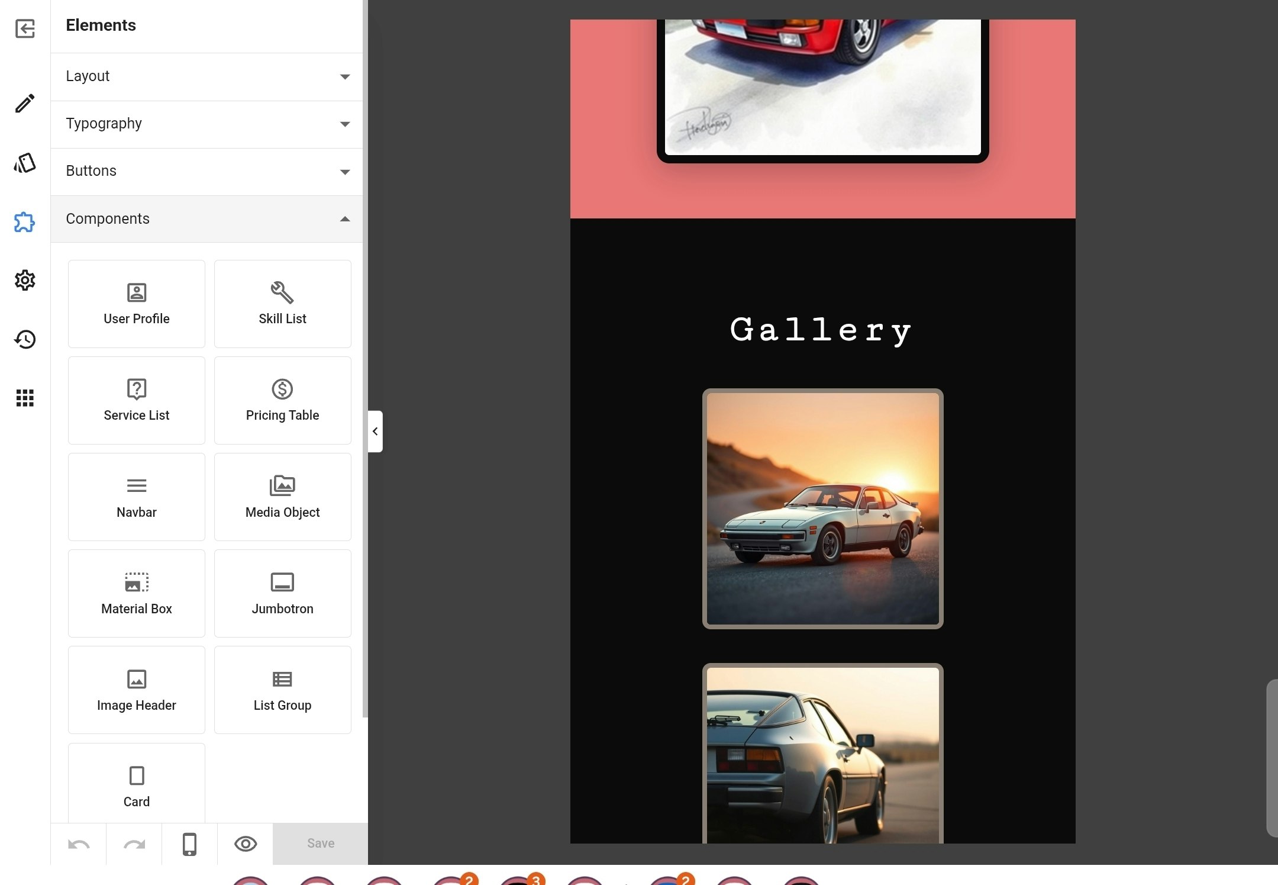The image size is (1278, 885).
Task: Click the exit back-arrow icon
Action: [x=24, y=29]
